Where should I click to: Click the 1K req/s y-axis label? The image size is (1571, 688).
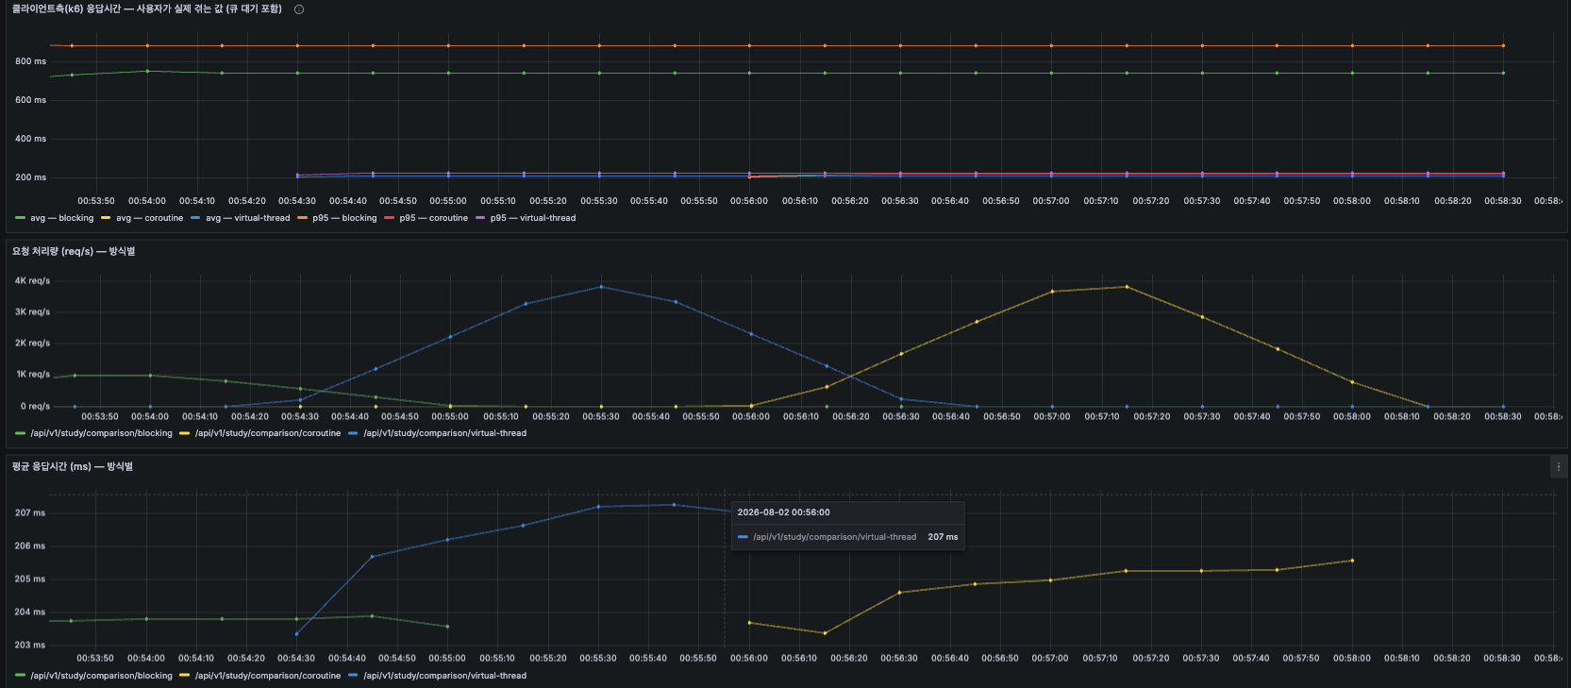point(33,375)
